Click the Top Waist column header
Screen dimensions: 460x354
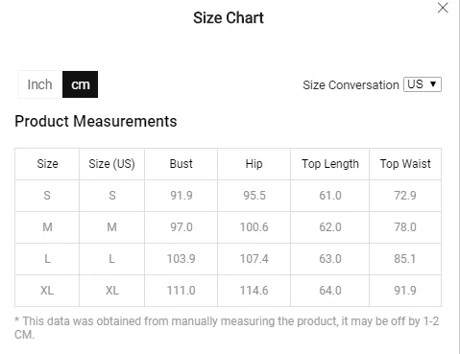[x=405, y=164]
